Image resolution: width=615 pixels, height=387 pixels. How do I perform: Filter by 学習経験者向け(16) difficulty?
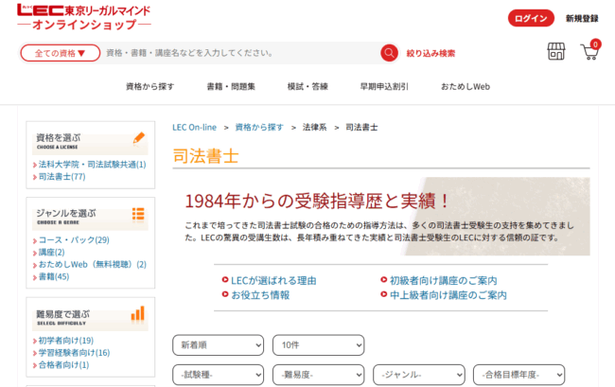(74, 353)
